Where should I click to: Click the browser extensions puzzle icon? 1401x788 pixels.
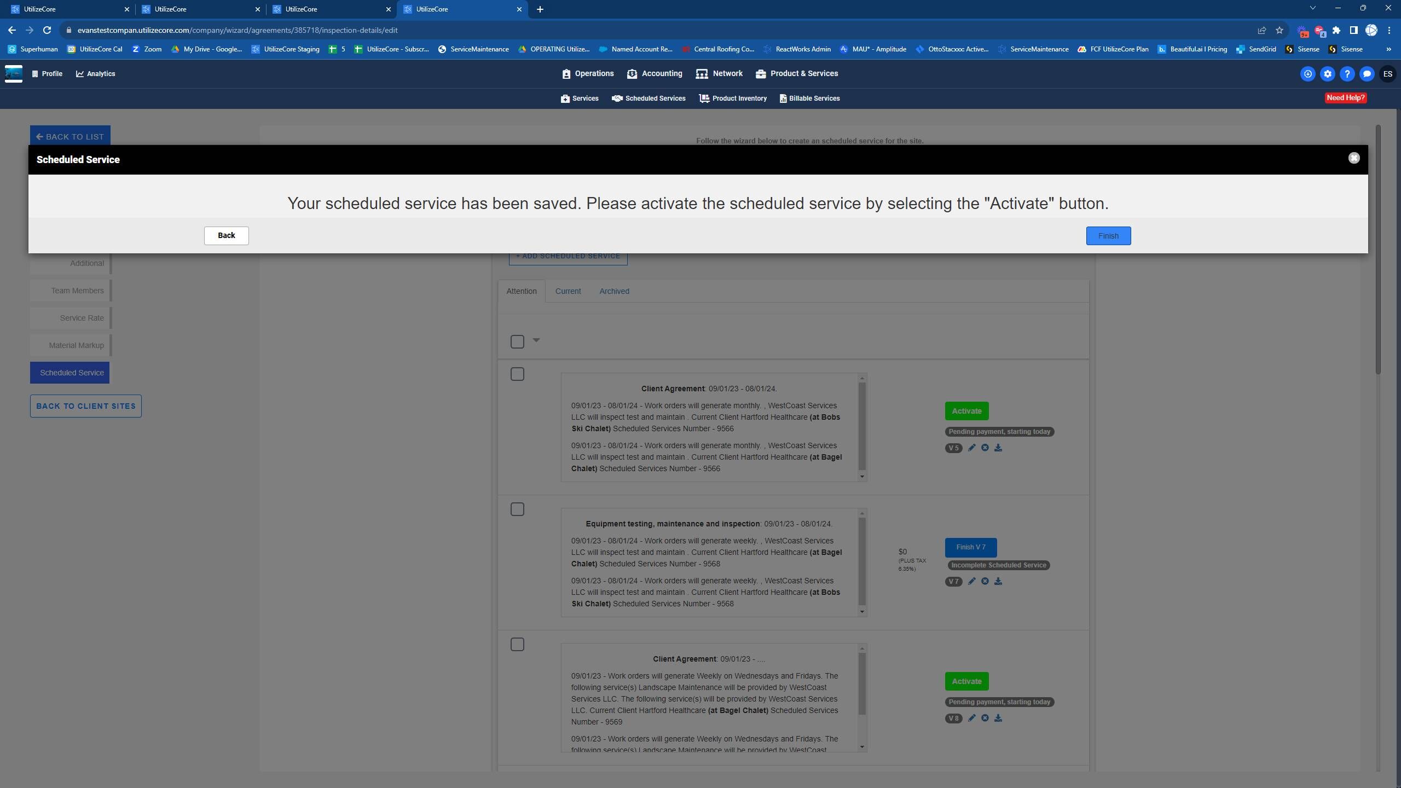click(x=1336, y=30)
